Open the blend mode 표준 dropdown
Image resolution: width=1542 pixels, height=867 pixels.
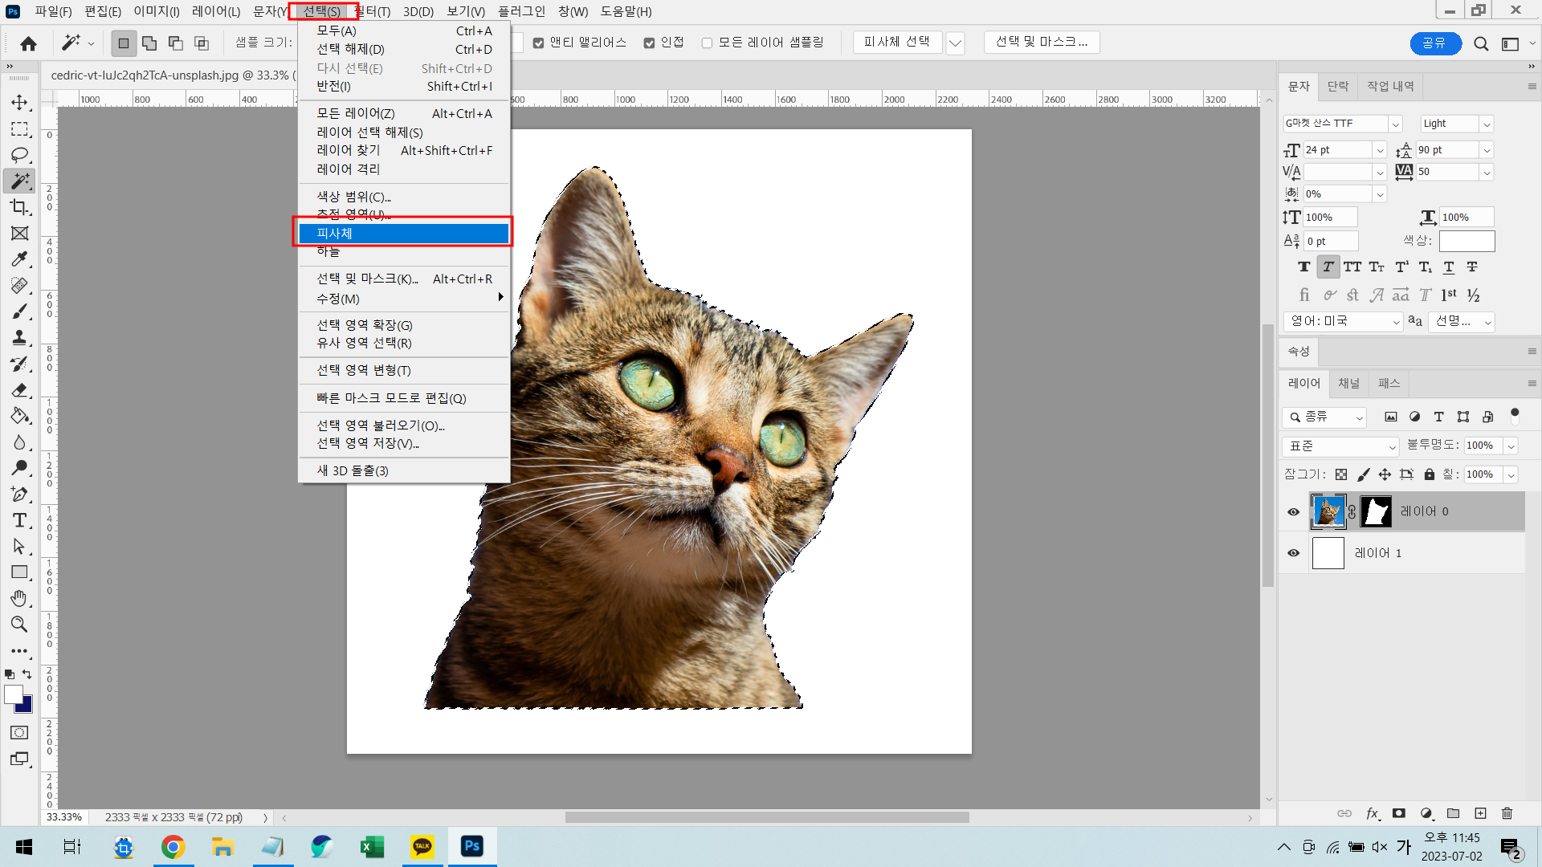[1341, 446]
